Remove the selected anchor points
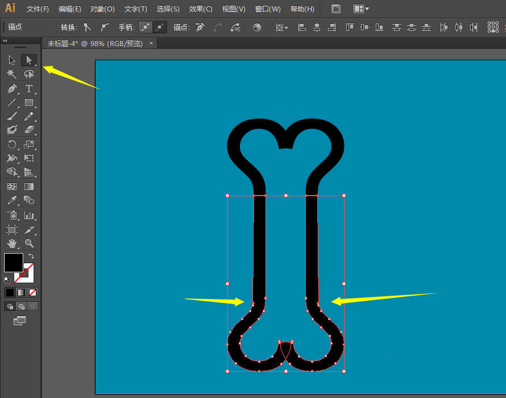The image size is (506, 398). tap(198, 27)
